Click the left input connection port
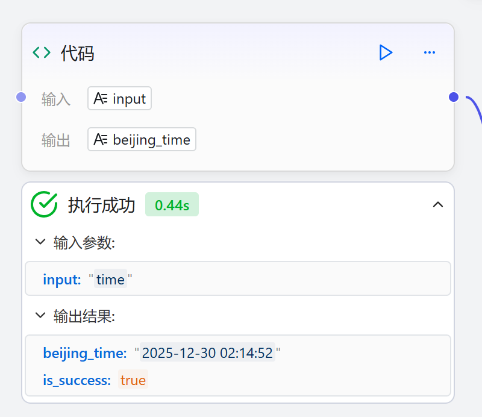Screen dimensions: 482x417 click(21, 97)
